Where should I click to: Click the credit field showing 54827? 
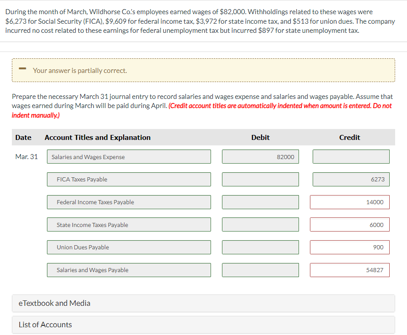point(349,270)
